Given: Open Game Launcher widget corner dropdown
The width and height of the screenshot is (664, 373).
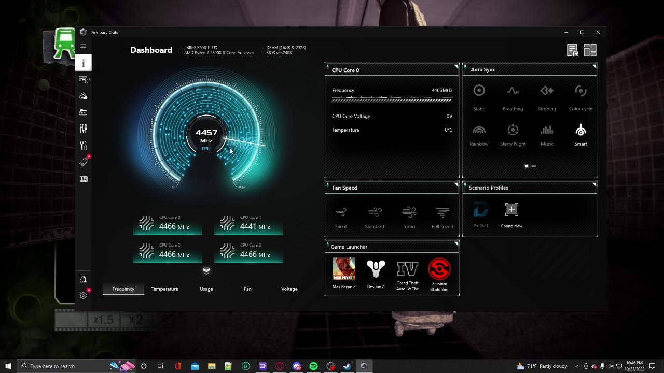Looking at the screenshot, I should point(457,243).
